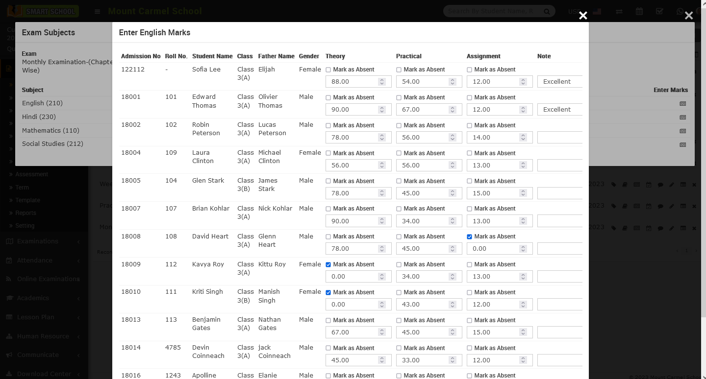This screenshot has width=706, height=379.
Task: Mark Glen Stark absent in Practical
Action: [399, 181]
